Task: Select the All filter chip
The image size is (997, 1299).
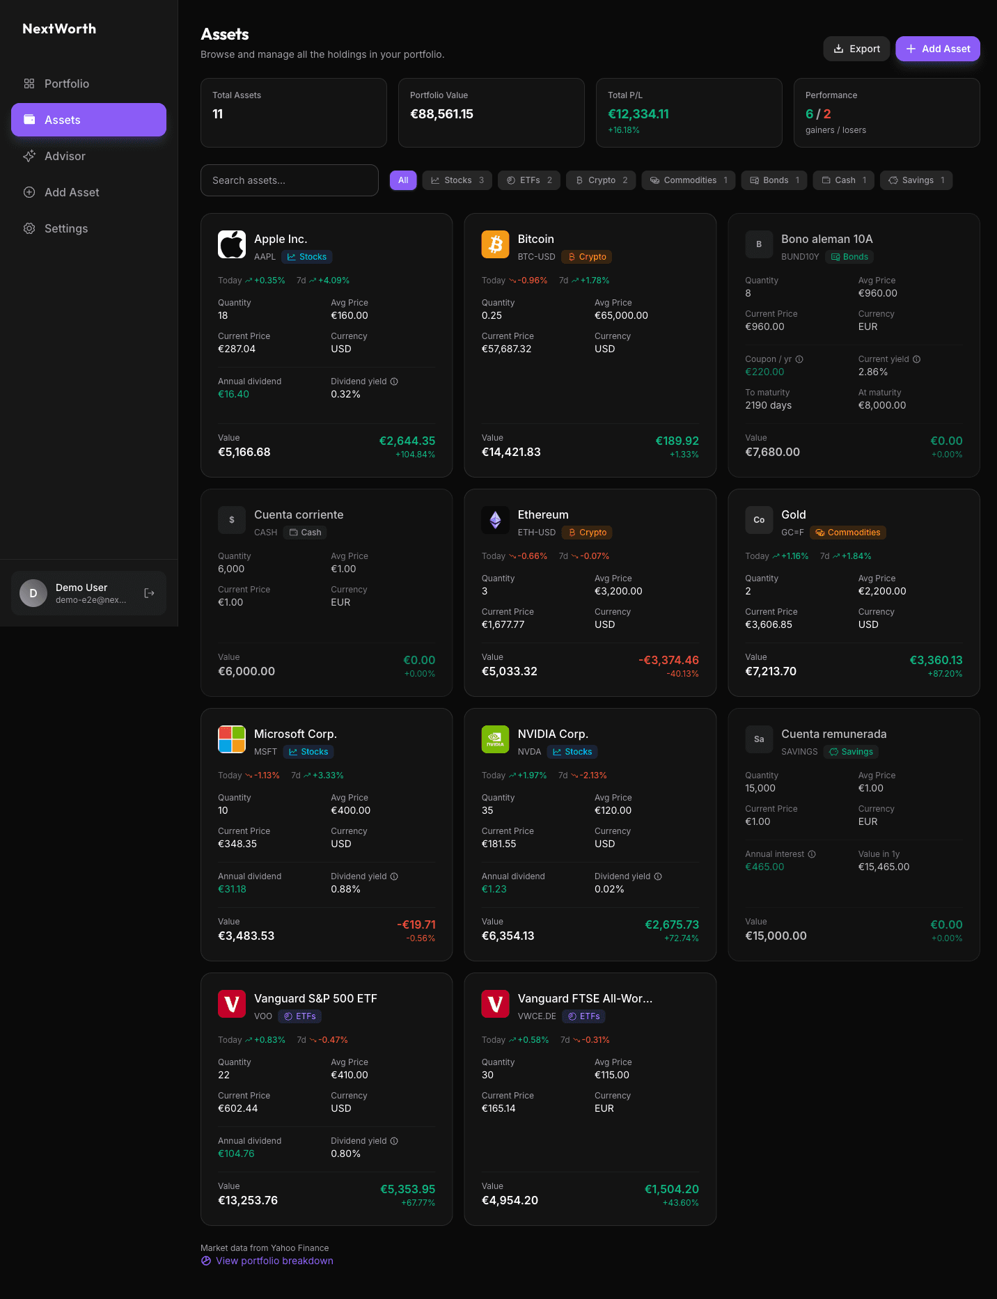Action: pos(403,180)
